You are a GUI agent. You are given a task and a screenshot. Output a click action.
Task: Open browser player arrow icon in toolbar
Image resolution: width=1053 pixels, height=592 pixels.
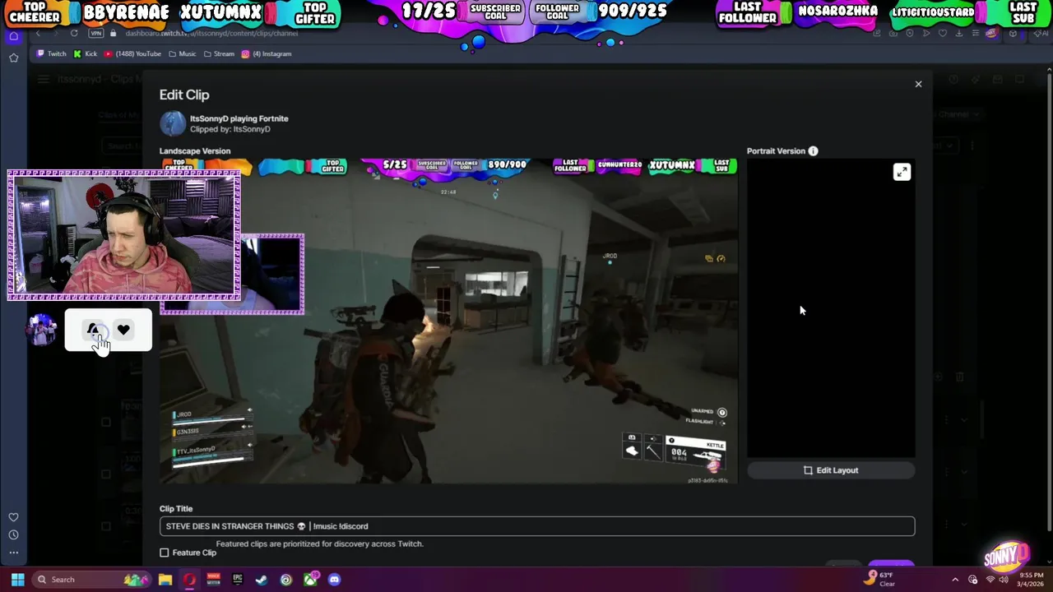point(926,34)
